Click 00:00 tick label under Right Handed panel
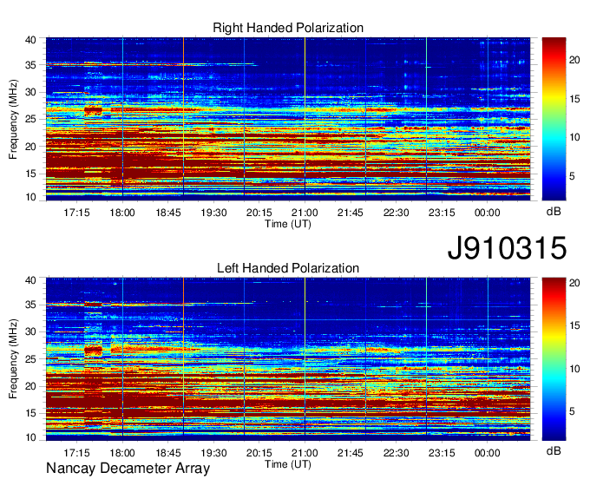 tap(488, 213)
